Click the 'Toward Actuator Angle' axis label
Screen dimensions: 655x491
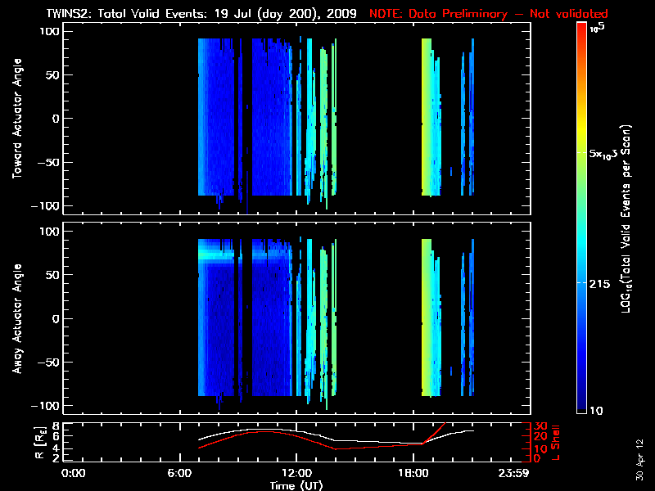tap(16, 119)
